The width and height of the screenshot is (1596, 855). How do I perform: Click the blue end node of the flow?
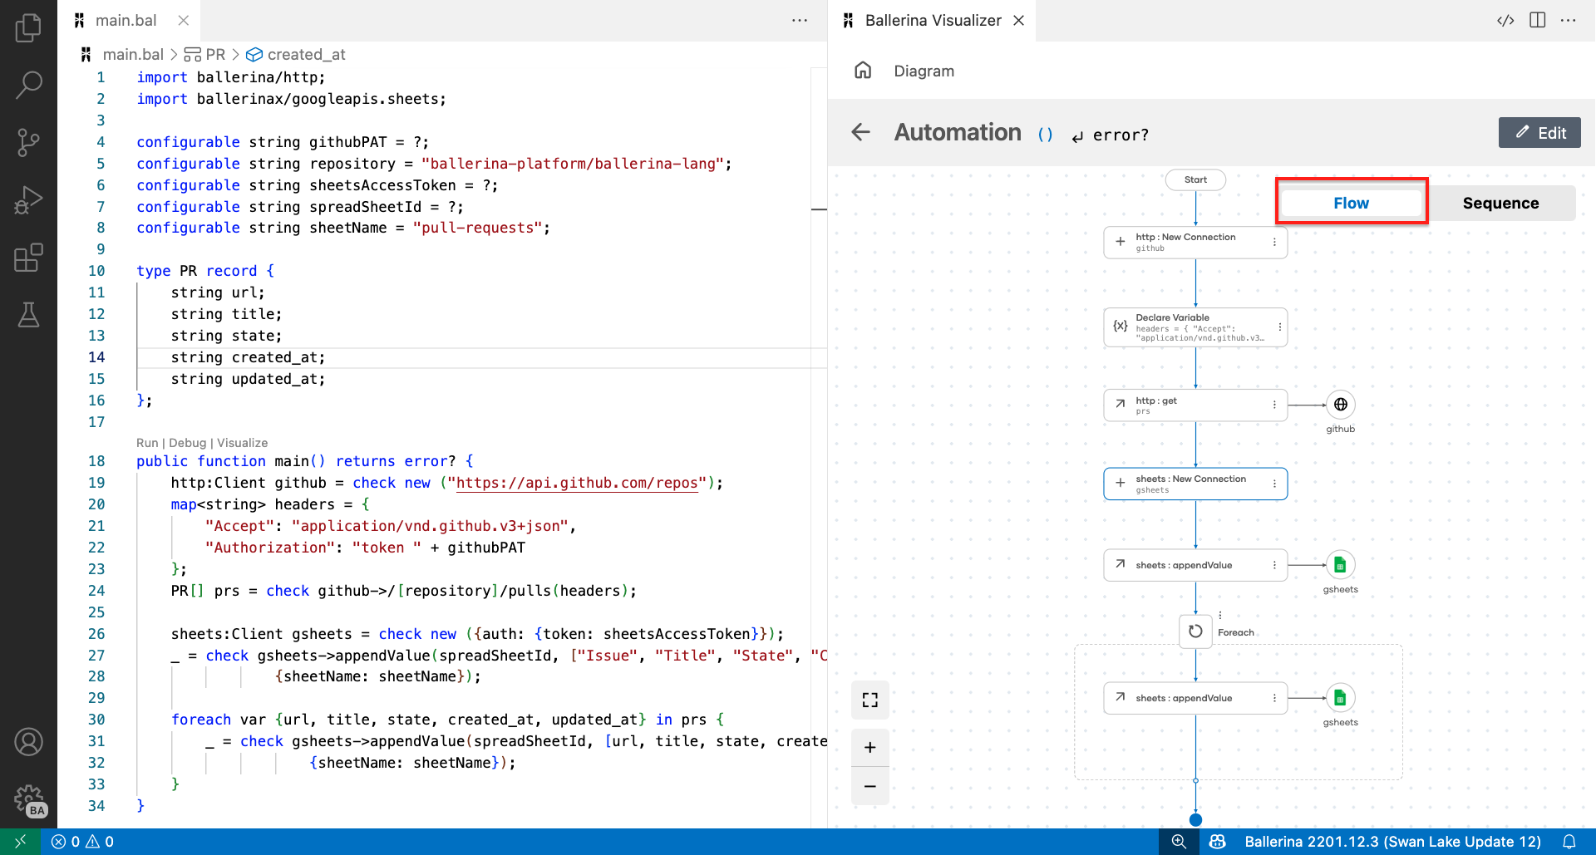(1195, 819)
